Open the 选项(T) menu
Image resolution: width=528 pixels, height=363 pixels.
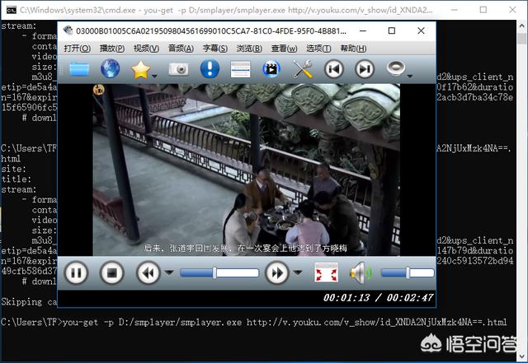318,49
